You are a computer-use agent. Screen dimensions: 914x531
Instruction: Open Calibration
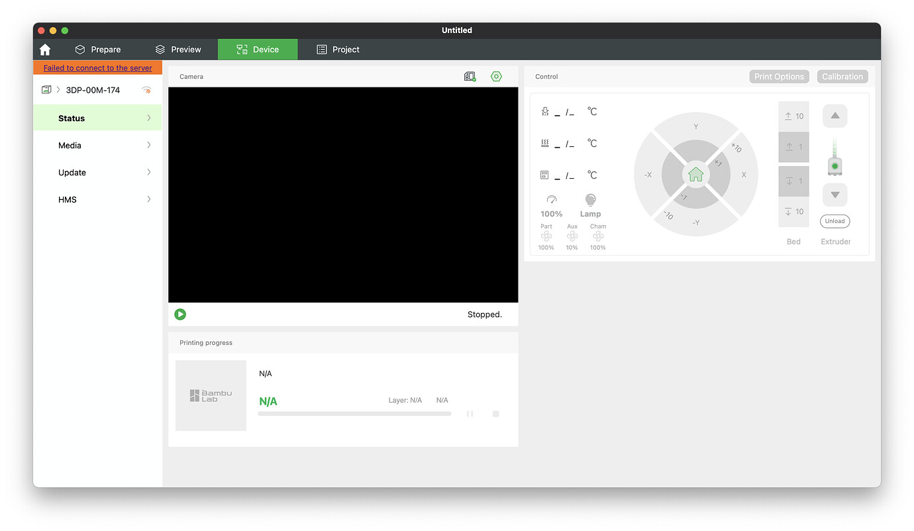pyautogui.click(x=842, y=77)
